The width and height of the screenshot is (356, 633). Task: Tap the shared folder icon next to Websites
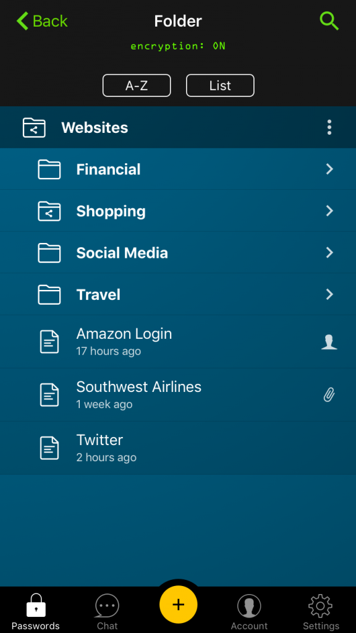click(x=34, y=127)
